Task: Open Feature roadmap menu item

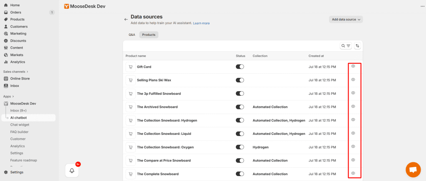Action: [24, 160]
